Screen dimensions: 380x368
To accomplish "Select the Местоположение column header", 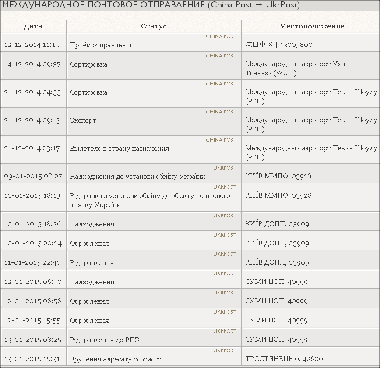I will coord(312,26).
